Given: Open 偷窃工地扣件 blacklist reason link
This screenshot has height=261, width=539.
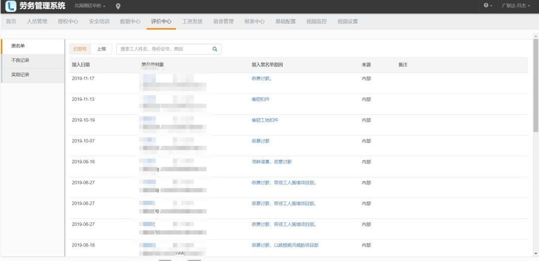Looking at the screenshot, I should [265, 120].
